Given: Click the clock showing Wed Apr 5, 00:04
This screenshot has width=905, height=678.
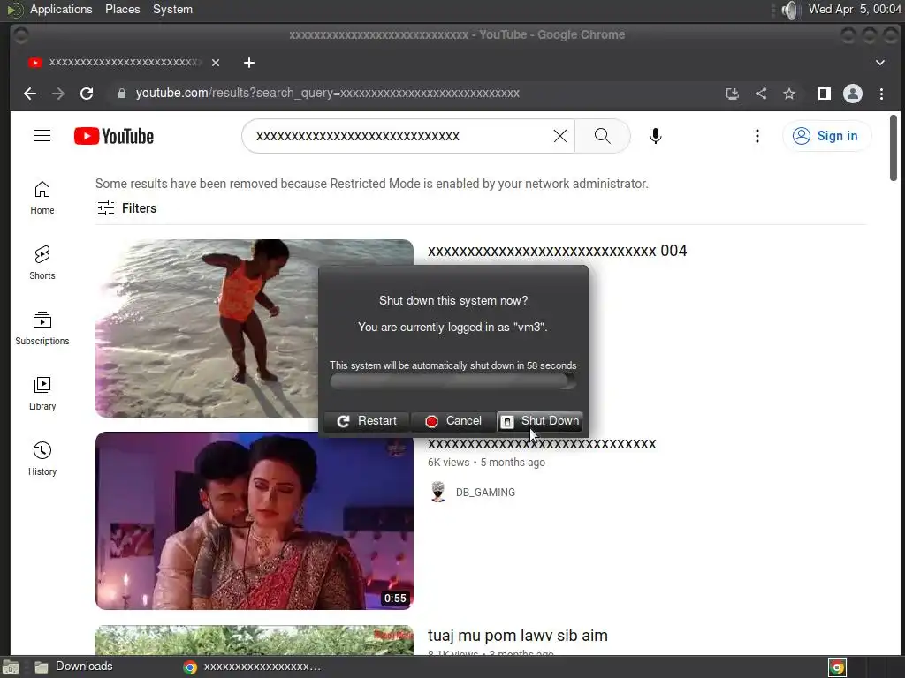Looking at the screenshot, I should tap(855, 9).
